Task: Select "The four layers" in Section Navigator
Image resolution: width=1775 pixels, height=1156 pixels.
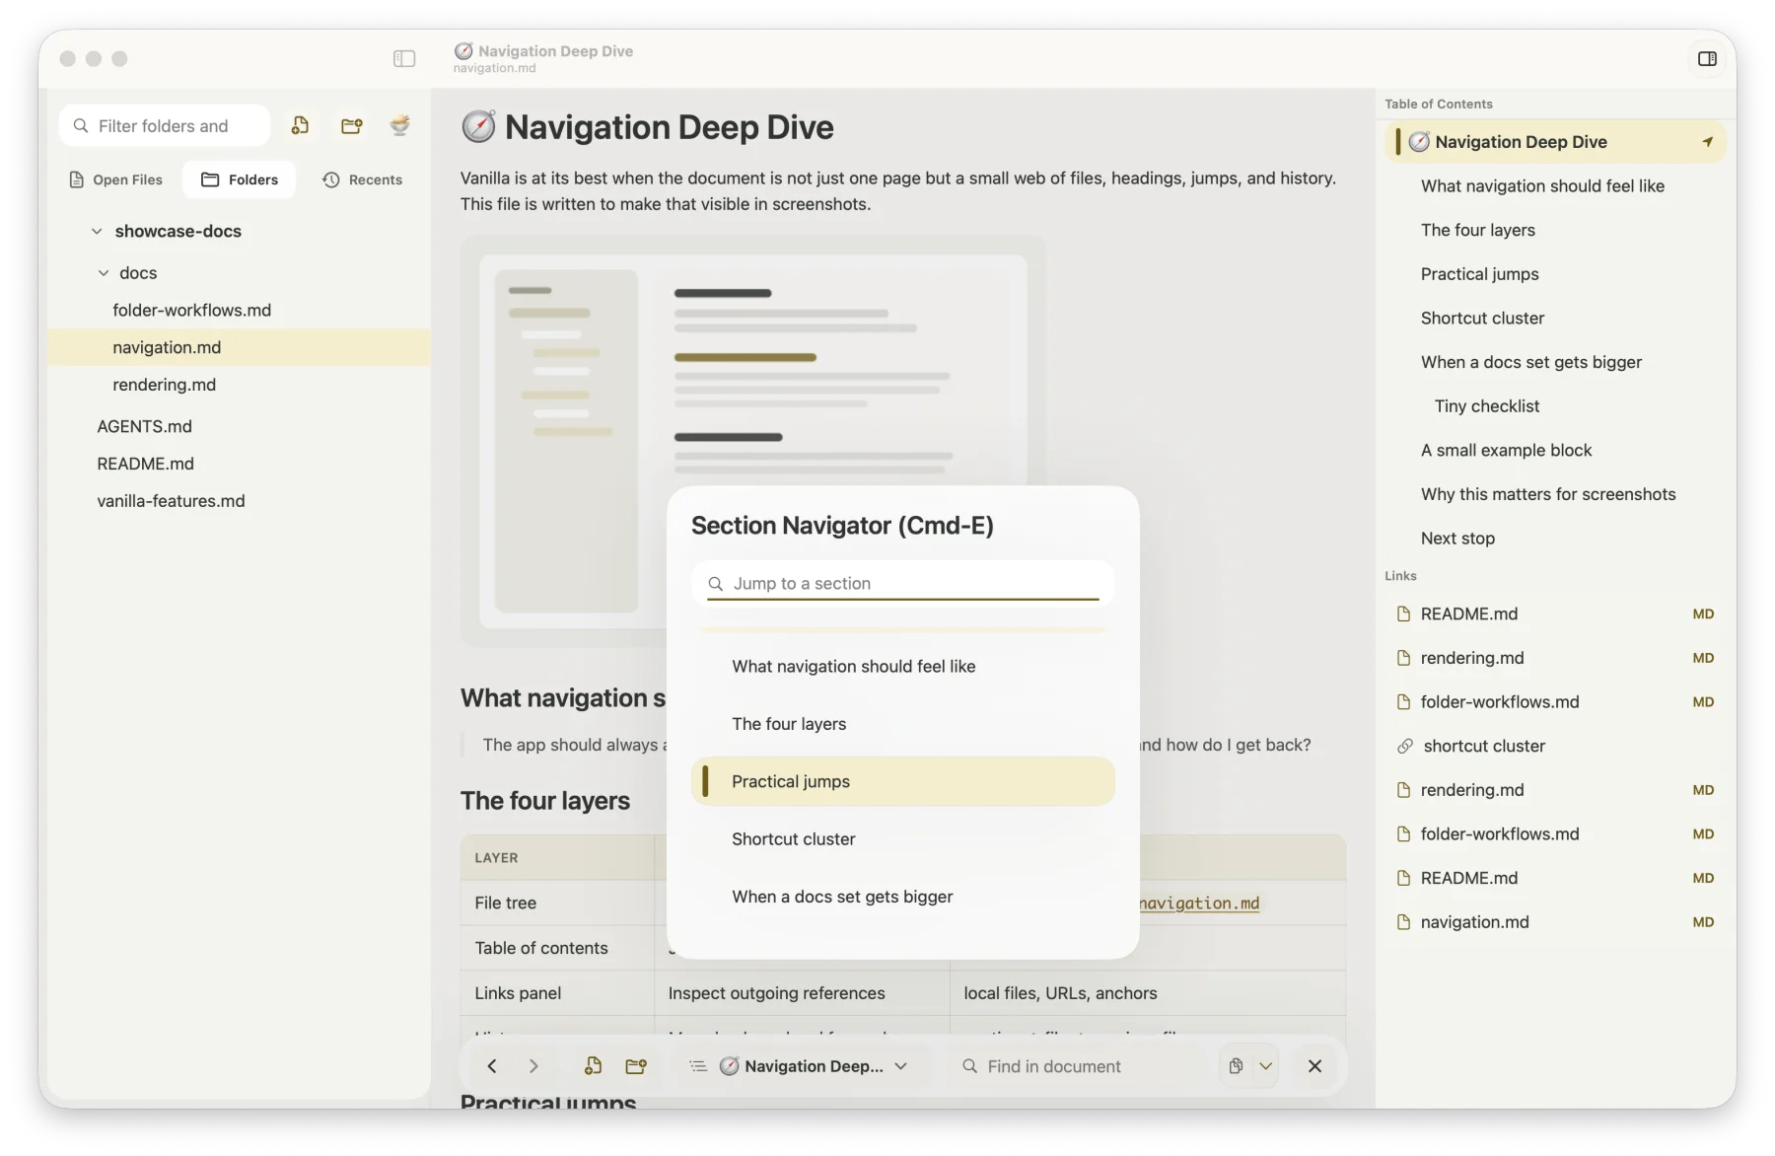Action: [903, 724]
